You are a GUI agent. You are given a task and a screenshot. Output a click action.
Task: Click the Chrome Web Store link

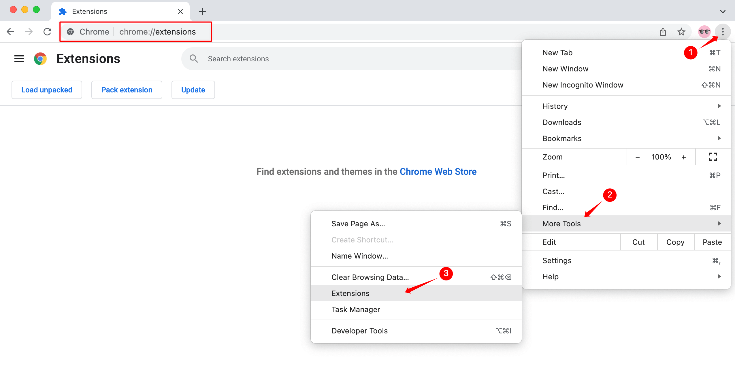[438, 171]
